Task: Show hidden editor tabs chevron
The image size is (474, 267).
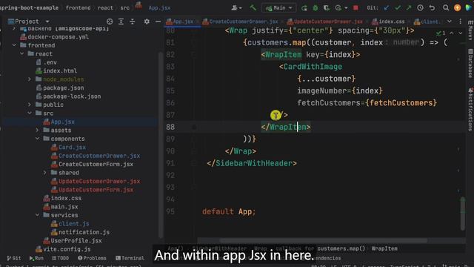Action: (x=450, y=22)
